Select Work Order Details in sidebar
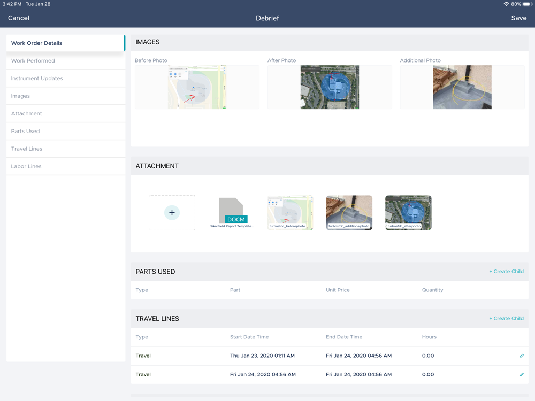The height and width of the screenshot is (401, 535). (x=65, y=43)
